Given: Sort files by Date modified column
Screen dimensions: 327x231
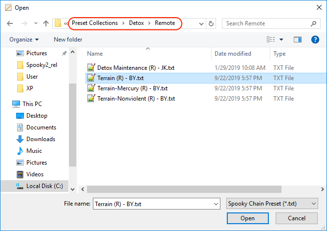Looking at the screenshot, I should [x=233, y=54].
